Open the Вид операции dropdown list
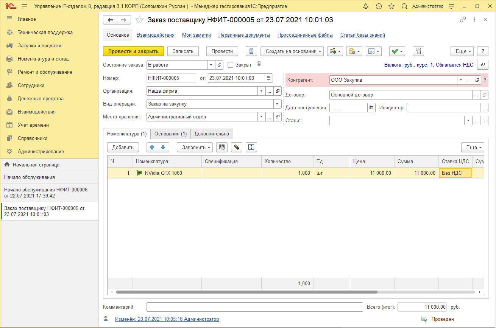 (x=278, y=104)
